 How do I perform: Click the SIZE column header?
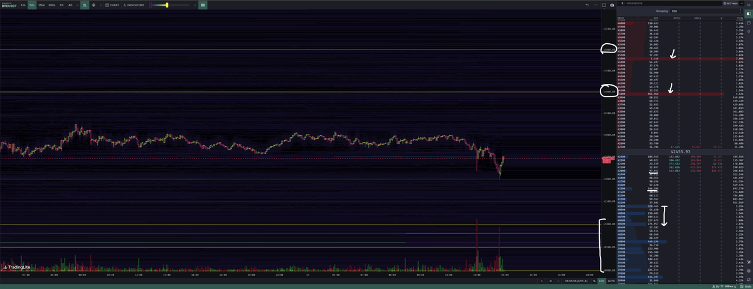(x=655, y=18)
